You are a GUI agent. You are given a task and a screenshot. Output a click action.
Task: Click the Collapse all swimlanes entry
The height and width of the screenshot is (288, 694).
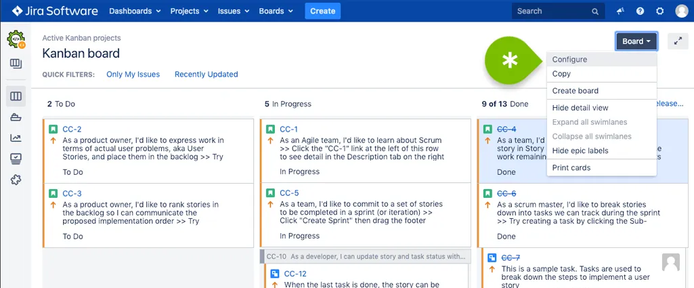pyautogui.click(x=601, y=136)
